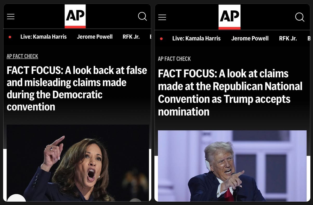
Task: Click the AP logo in left panel
Action: (75, 16)
